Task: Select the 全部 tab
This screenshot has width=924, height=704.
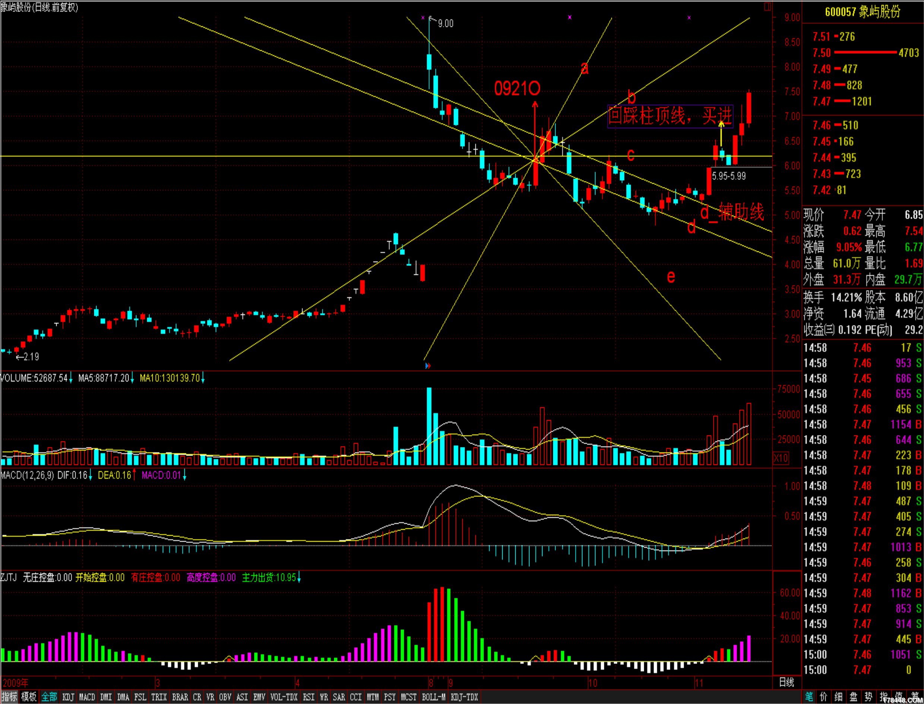Action: (49, 697)
